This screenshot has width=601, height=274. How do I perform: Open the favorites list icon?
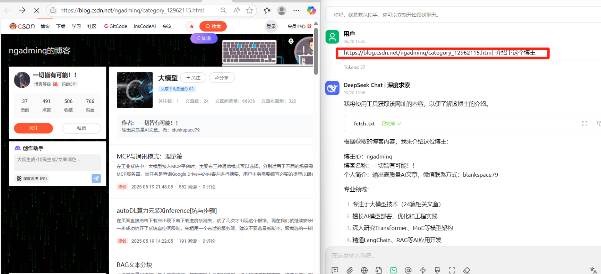(x=267, y=10)
